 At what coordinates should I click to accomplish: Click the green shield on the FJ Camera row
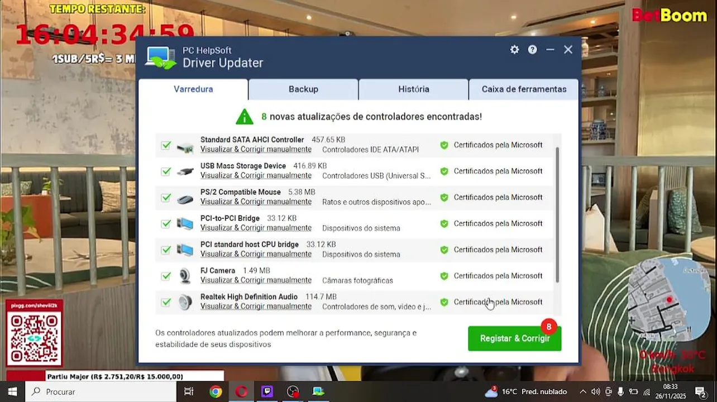tap(444, 276)
